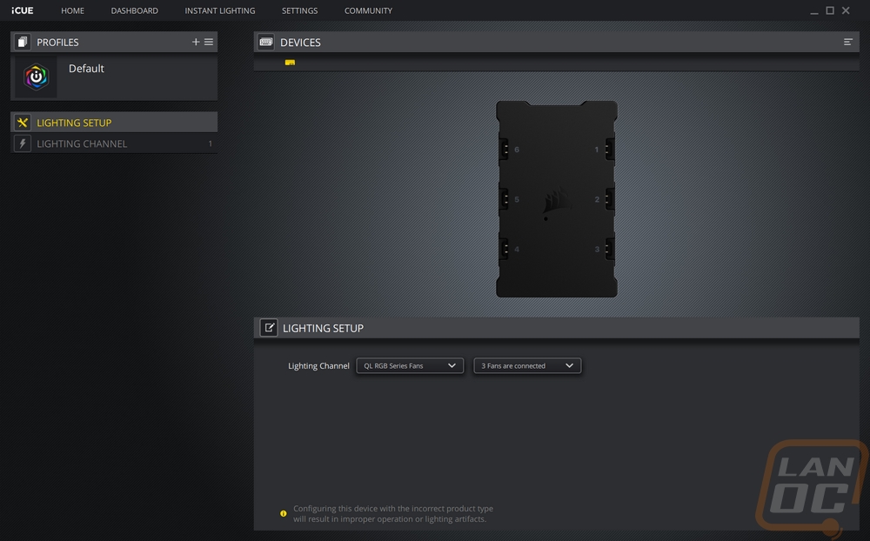870x541 pixels.
Task: Select LIGHTING SETUP in sidebar
Action: 114,123
